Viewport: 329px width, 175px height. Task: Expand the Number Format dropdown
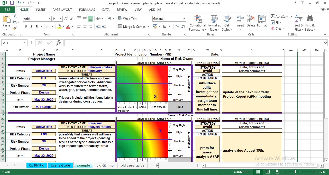[x=184, y=19]
